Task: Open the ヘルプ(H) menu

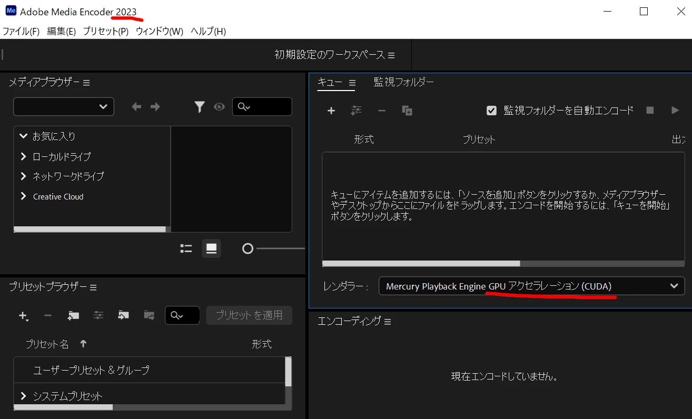Action: tap(208, 32)
